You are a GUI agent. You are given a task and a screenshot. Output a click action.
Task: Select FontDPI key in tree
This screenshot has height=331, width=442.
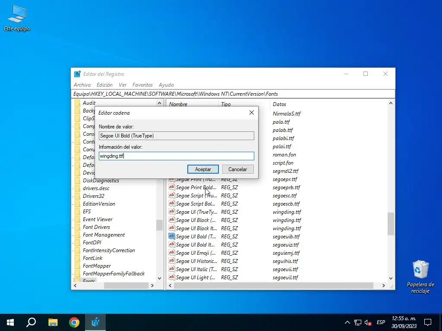[92, 242]
